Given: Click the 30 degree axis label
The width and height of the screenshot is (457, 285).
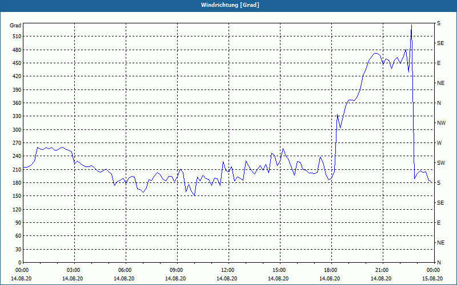Looking at the screenshot, I should 18,250.
